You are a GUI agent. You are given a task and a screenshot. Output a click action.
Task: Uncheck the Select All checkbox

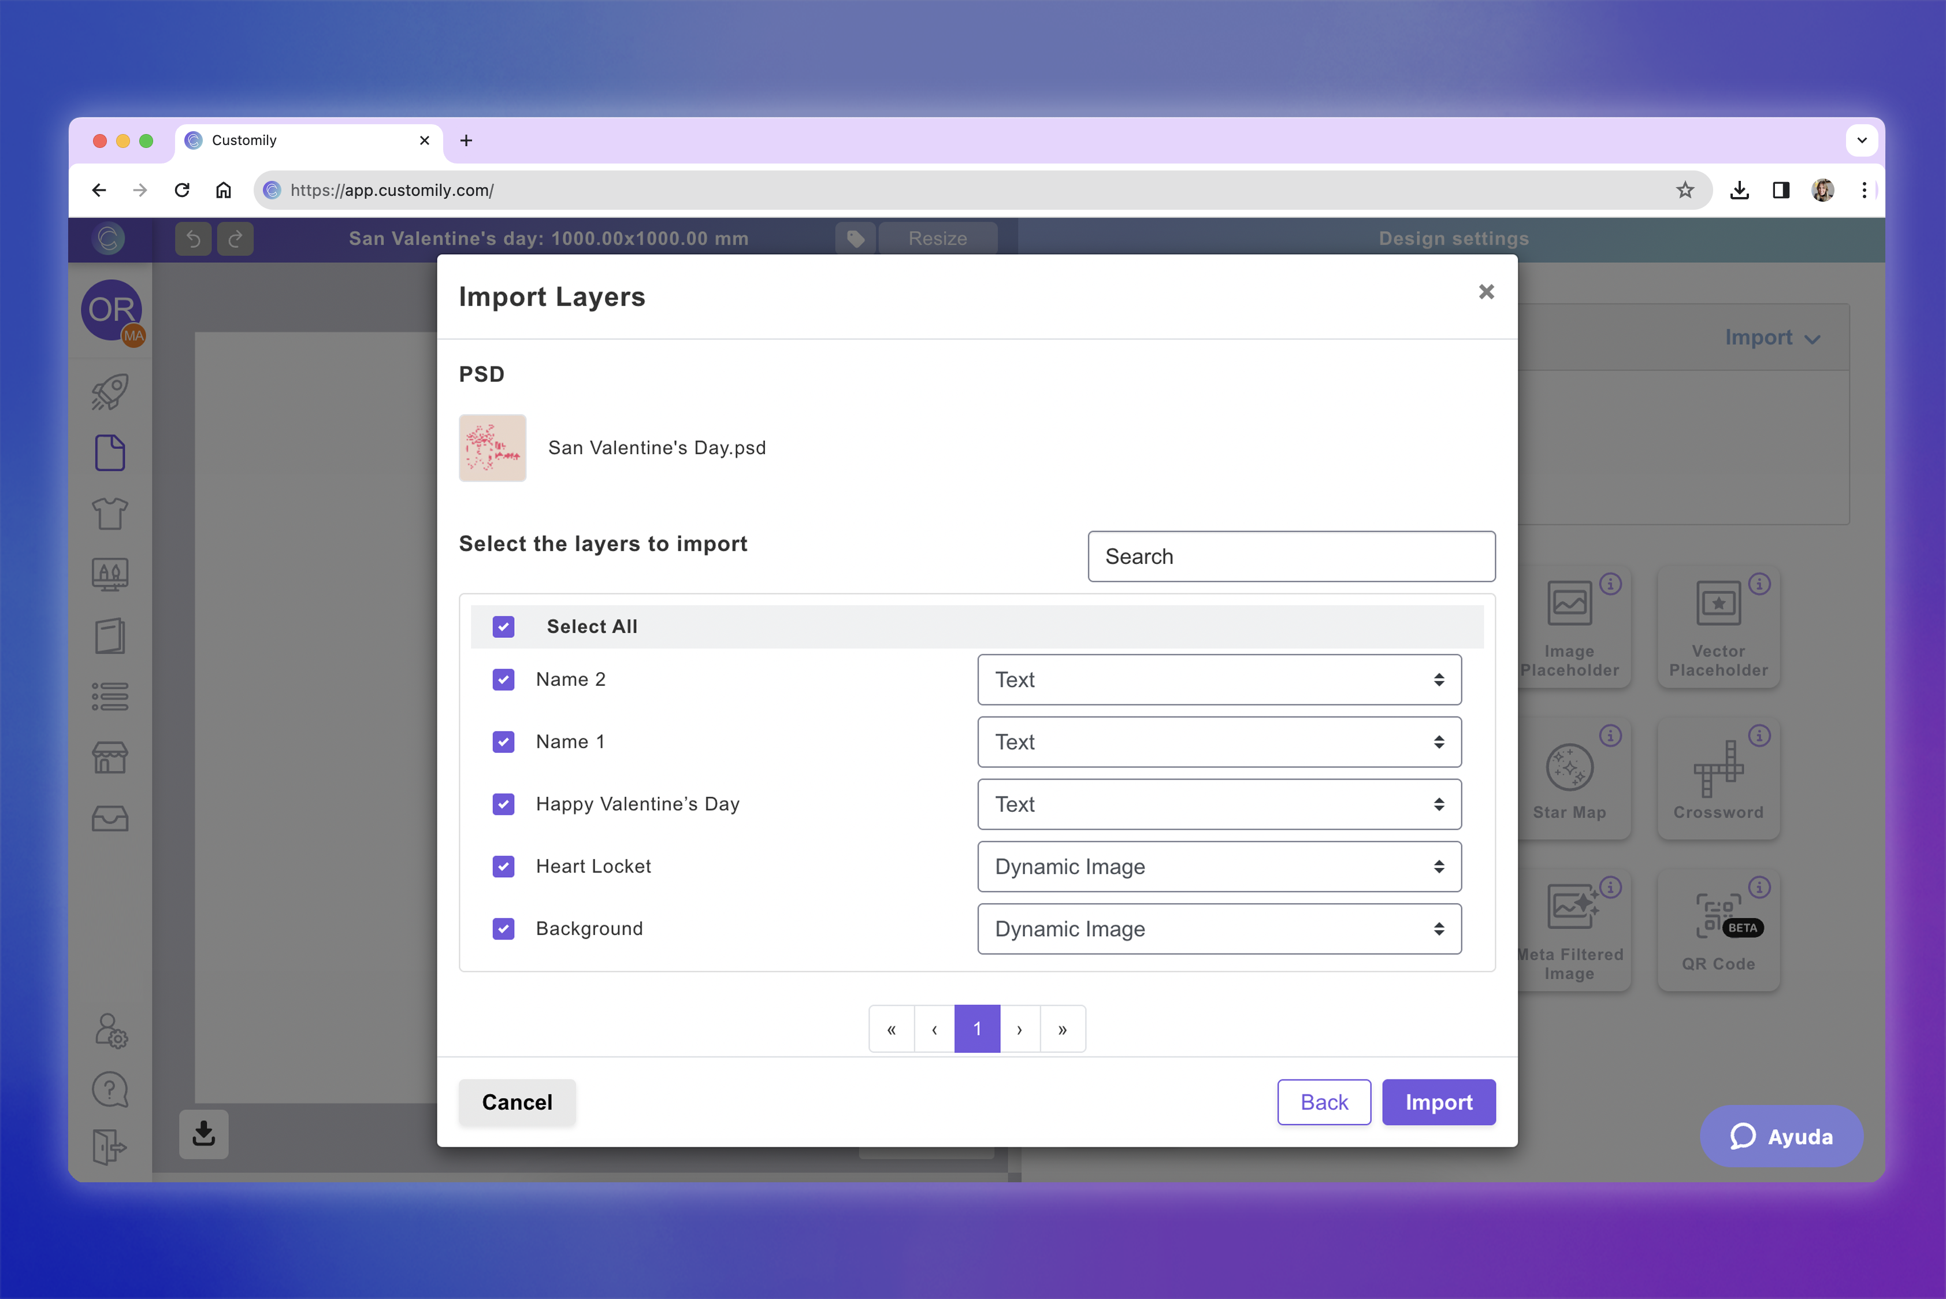click(x=504, y=627)
